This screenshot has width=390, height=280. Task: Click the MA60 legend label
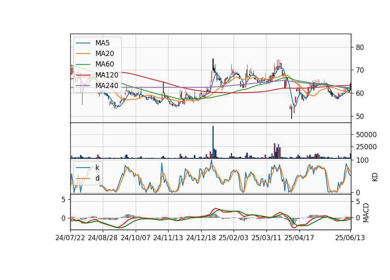coord(104,64)
